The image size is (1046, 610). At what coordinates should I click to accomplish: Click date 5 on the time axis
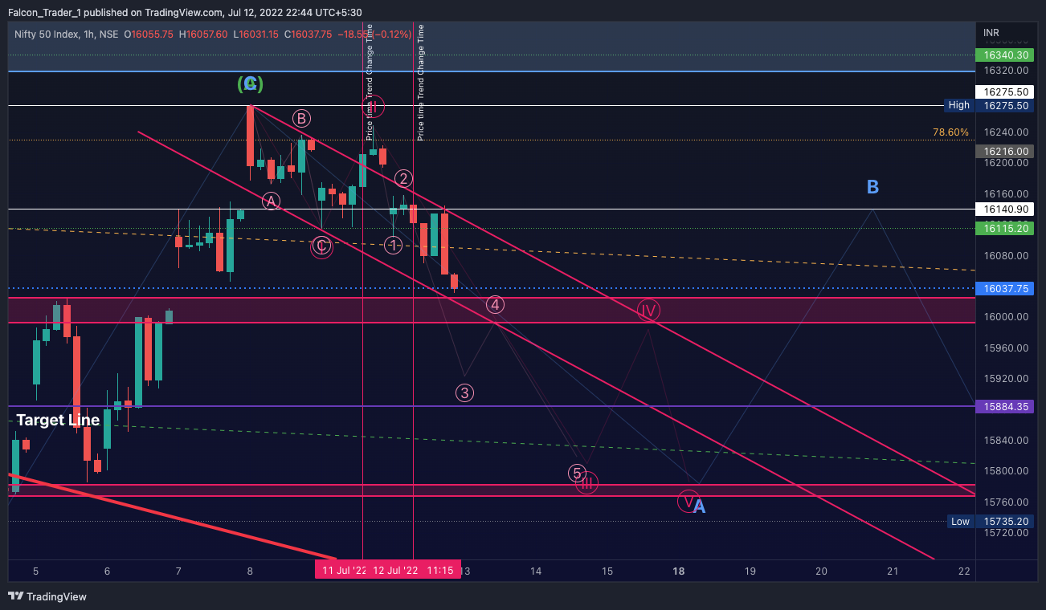click(x=35, y=571)
